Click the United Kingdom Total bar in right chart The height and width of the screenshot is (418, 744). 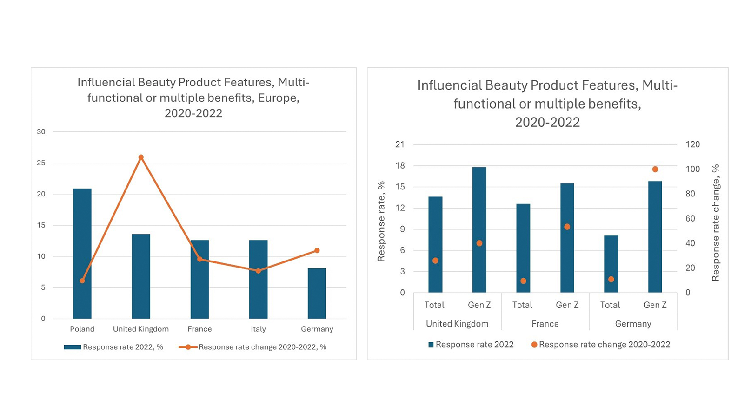[x=435, y=245]
